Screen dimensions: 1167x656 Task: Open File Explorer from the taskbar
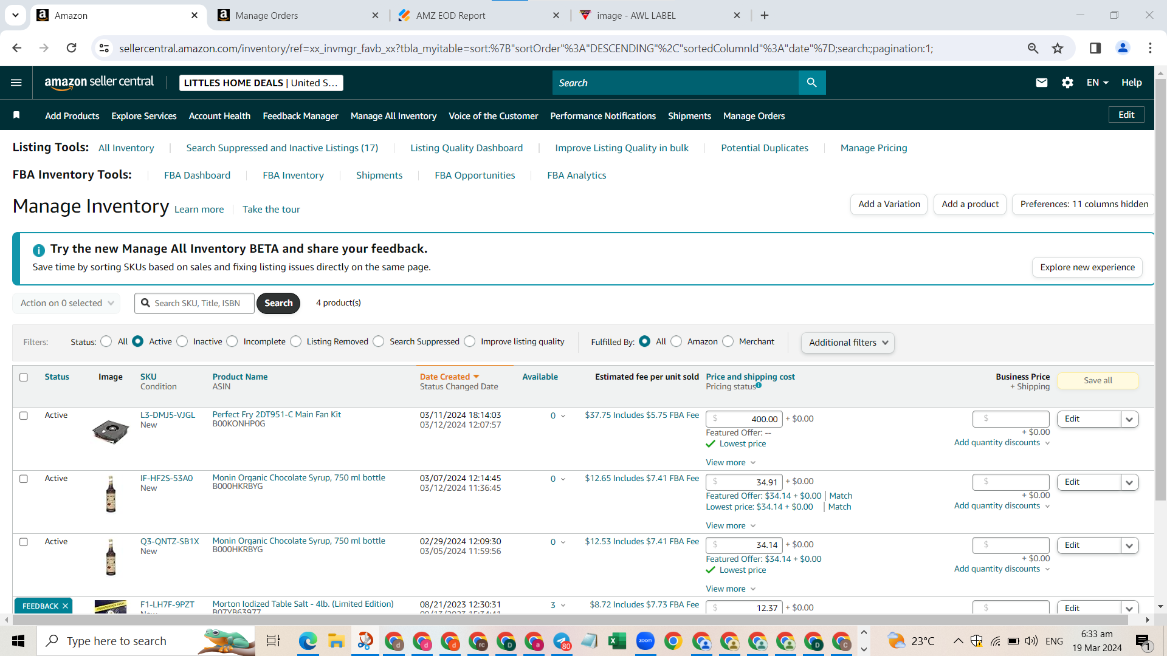click(x=336, y=641)
